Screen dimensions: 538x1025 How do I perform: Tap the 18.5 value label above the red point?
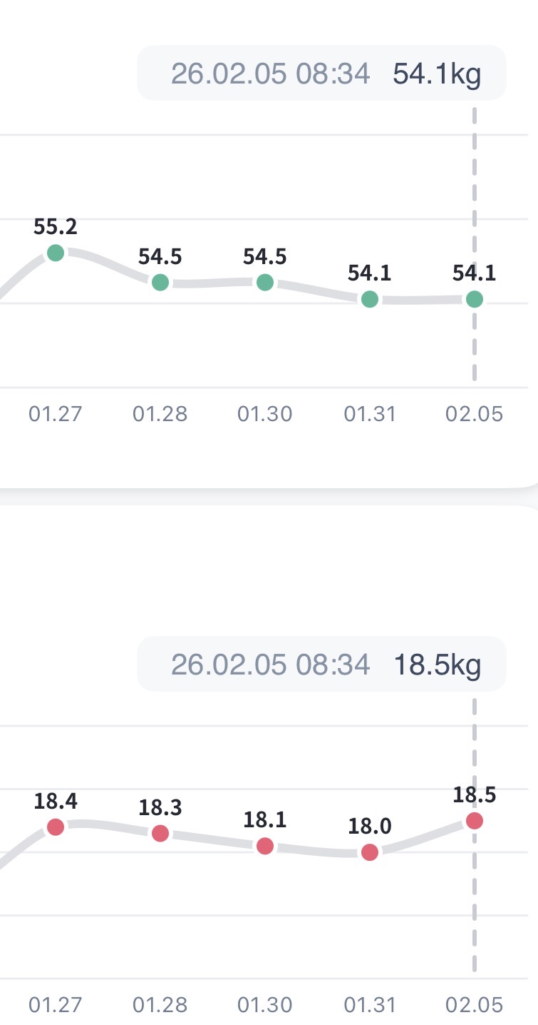tap(475, 794)
